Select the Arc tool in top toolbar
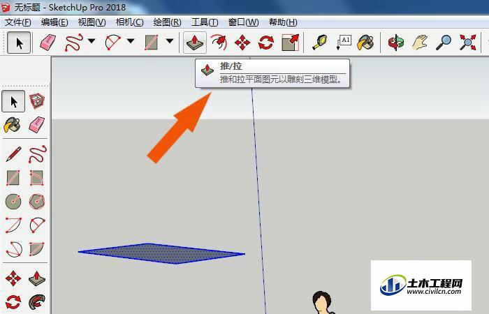489x314 pixels. 112,43
